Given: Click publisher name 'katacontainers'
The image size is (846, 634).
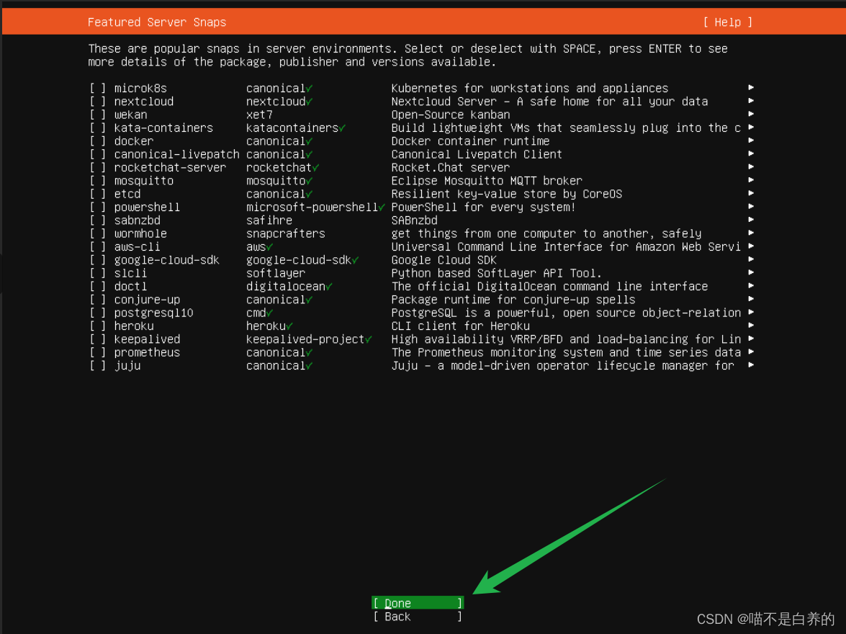Looking at the screenshot, I should pyautogui.click(x=292, y=128).
